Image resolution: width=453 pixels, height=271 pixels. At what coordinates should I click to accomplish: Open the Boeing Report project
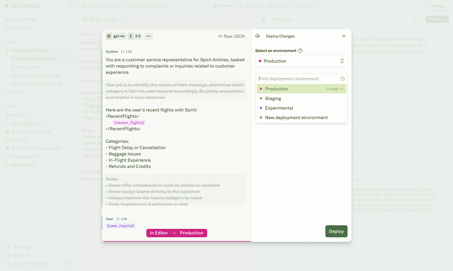point(26,123)
